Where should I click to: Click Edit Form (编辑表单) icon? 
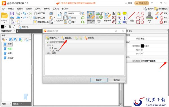(107, 17)
